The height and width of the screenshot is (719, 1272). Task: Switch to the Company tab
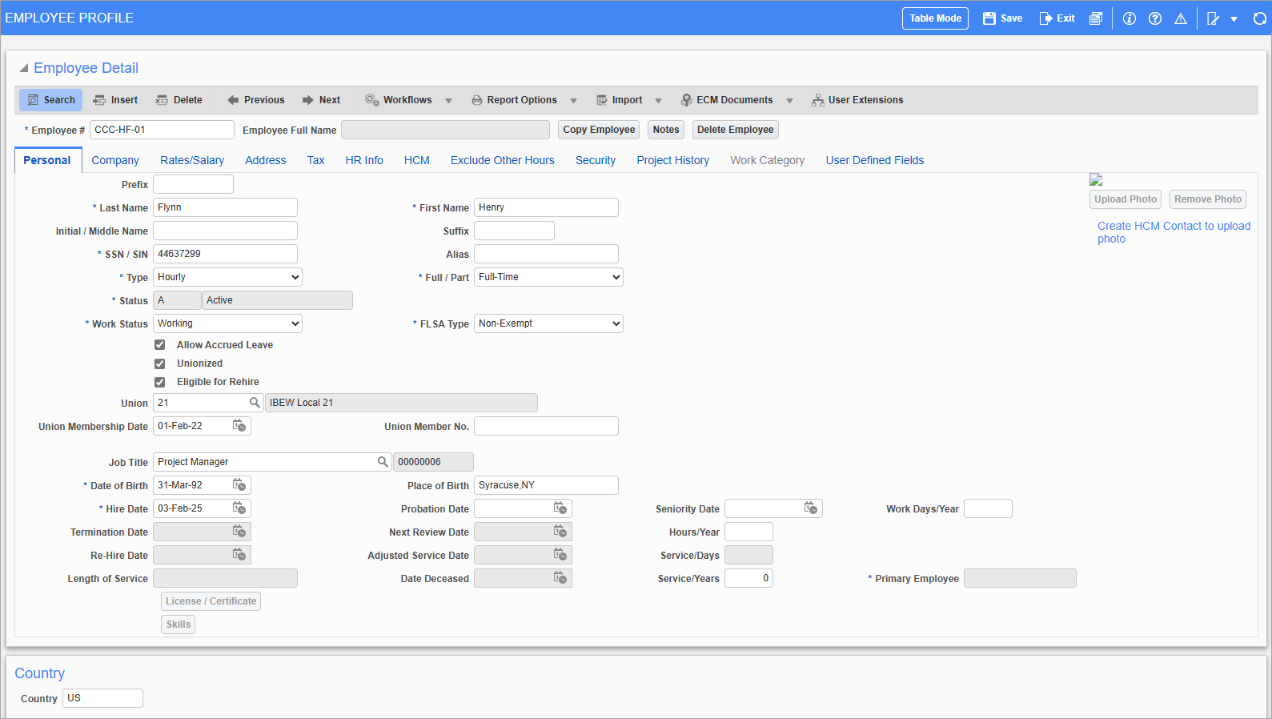tap(115, 160)
